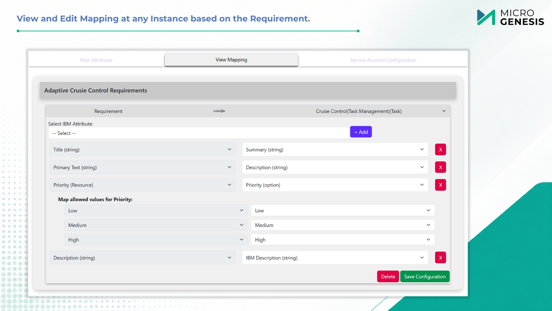Click the Adaptive Crusie Control Requirements heading
This screenshot has height=311, width=552.
(x=96, y=91)
